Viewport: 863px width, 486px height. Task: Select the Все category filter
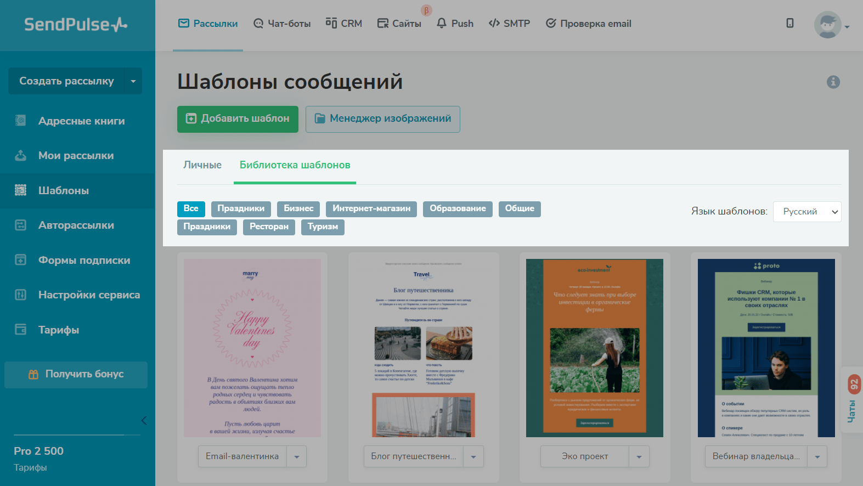[191, 208]
